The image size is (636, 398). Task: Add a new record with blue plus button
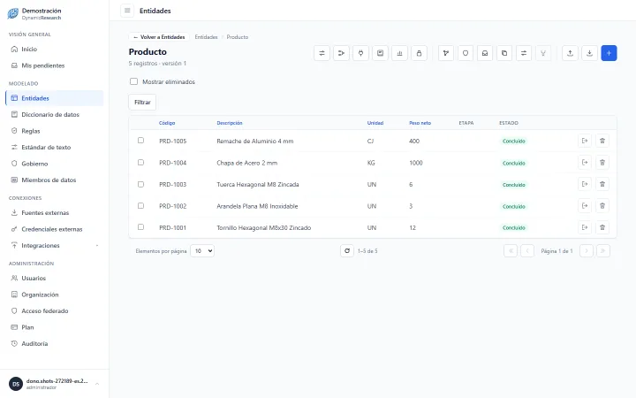tap(609, 53)
